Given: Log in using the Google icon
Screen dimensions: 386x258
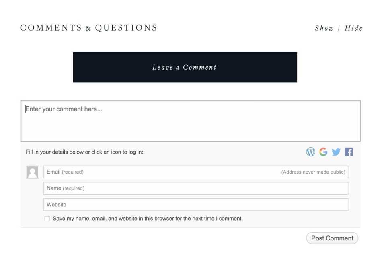Looking at the screenshot, I should click(323, 152).
